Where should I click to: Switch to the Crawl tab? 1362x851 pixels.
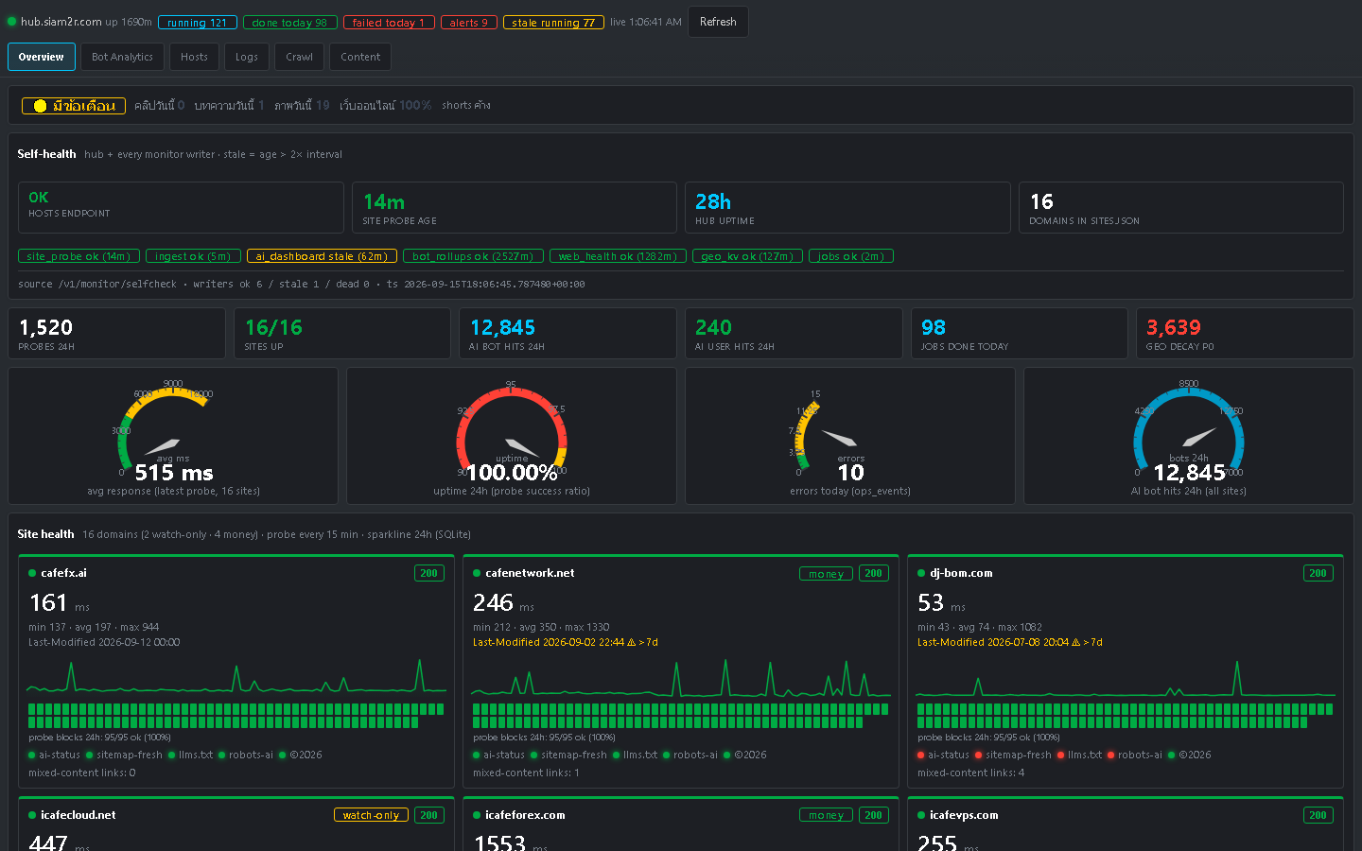click(x=299, y=57)
